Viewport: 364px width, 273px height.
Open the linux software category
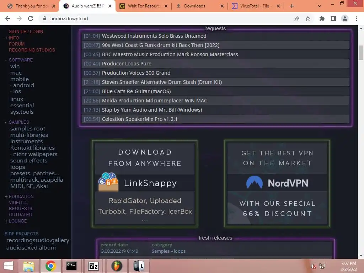pyautogui.click(x=17, y=99)
